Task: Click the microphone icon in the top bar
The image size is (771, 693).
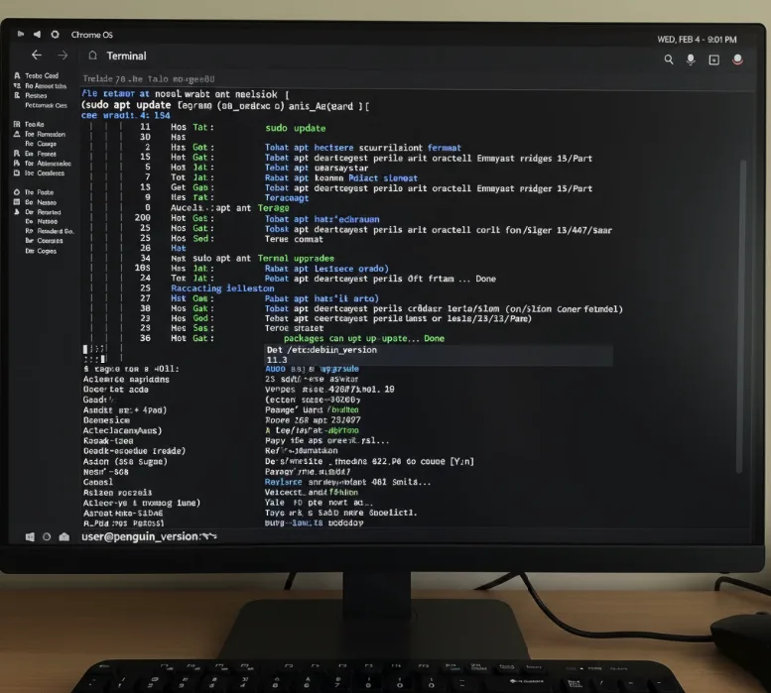Action: coord(692,59)
